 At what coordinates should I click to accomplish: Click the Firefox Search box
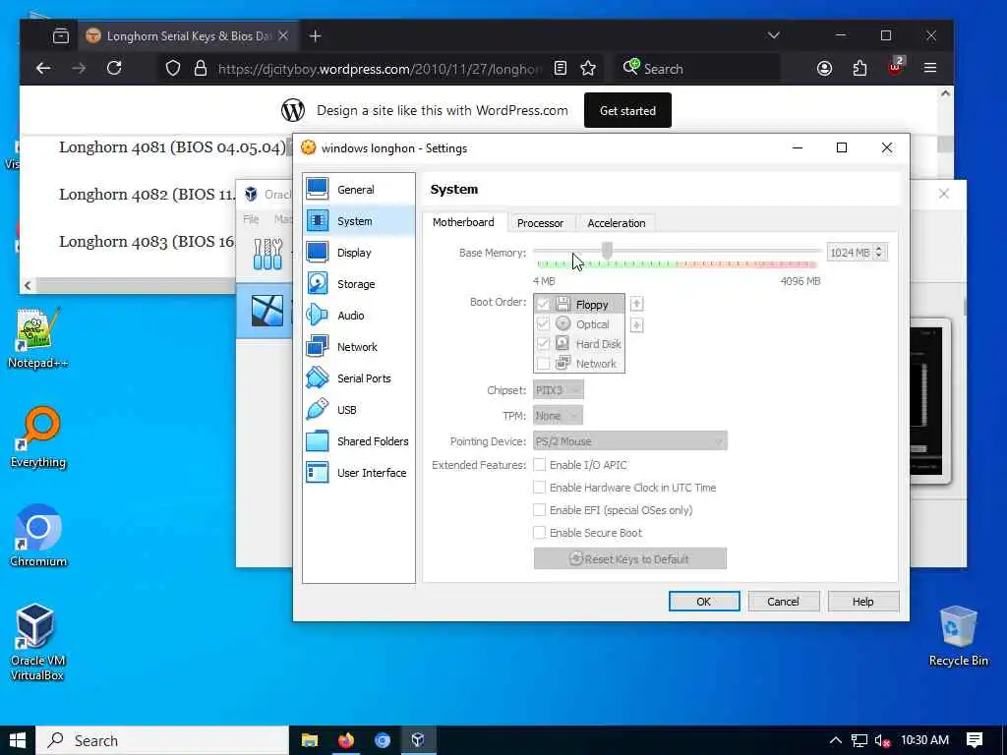pos(697,68)
